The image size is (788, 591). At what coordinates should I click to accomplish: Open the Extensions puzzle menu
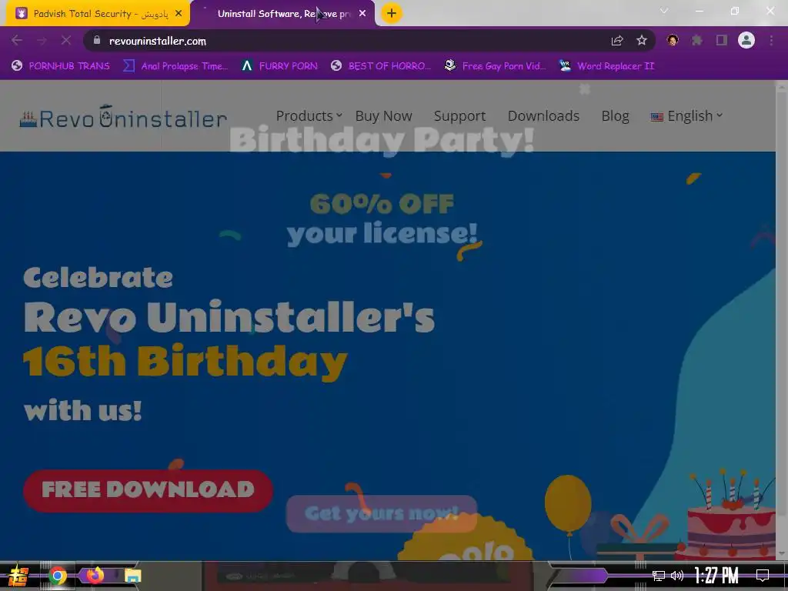click(x=696, y=40)
